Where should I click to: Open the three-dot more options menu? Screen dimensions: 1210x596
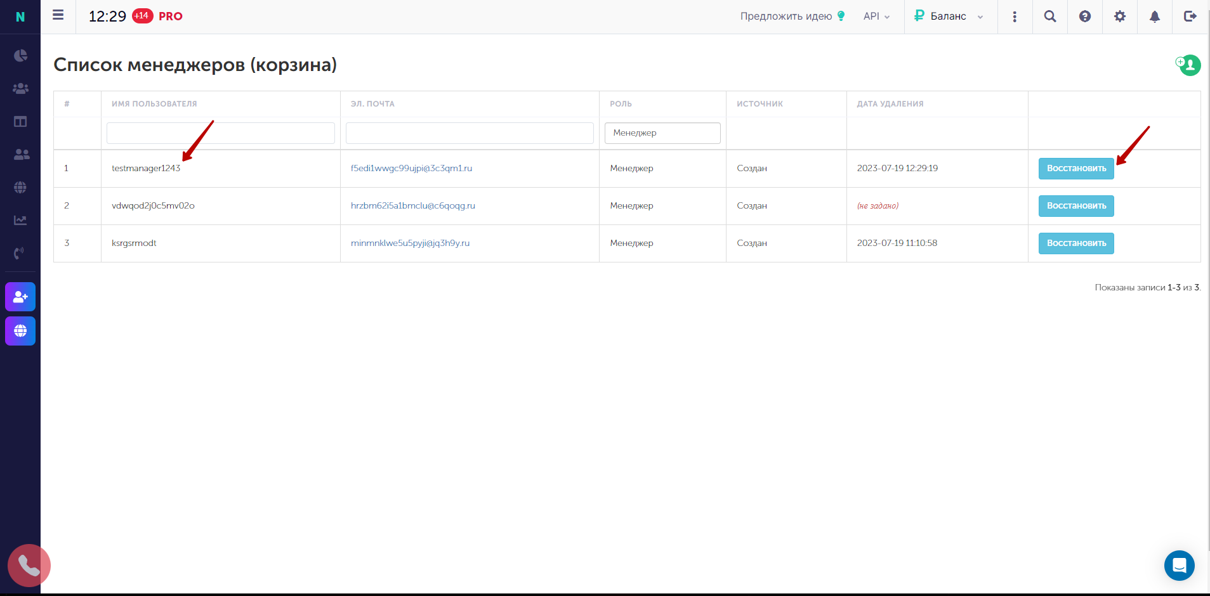pyautogui.click(x=1015, y=16)
